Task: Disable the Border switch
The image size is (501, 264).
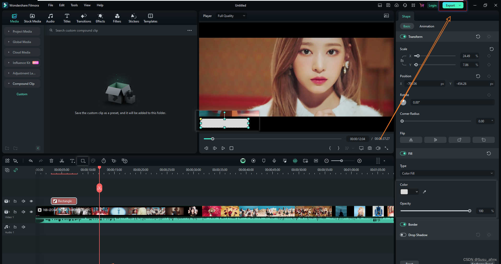Action: [403, 225]
